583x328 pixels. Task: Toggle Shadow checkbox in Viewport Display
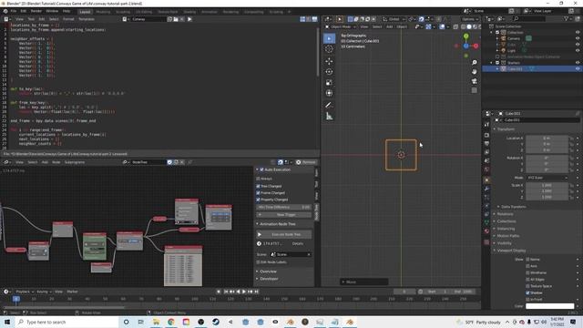pyautogui.click(x=527, y=292)
